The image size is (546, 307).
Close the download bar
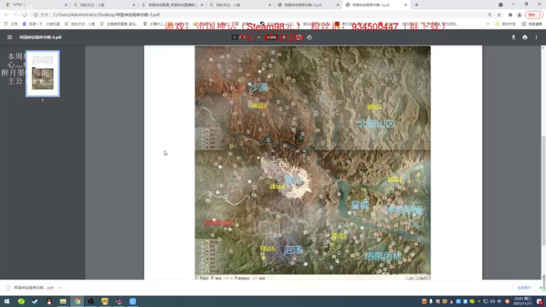coord(541,288)
